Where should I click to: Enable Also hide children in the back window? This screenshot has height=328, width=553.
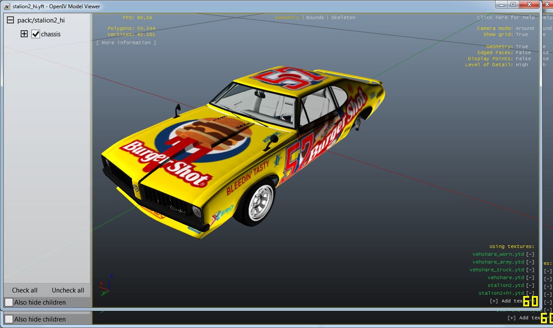(x=9, y=319)
